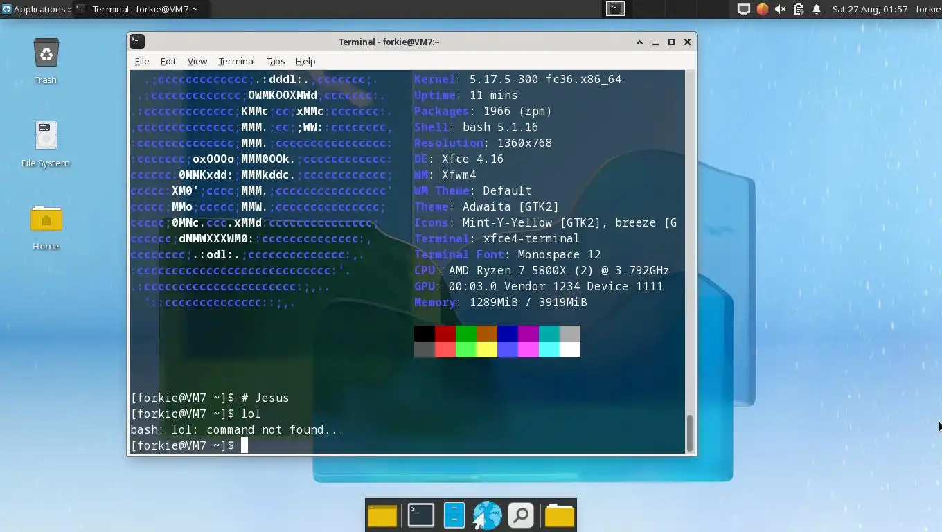Screen dimensions: 942x532
Task: Click the 'GPU: 00:03.0 Vendor 1234' line
Action: pos(539,286)
